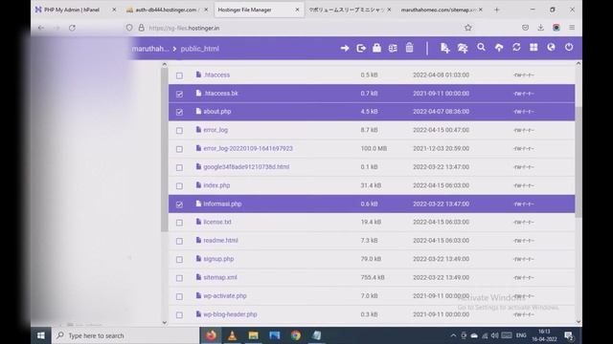Open the Windows notification center icon
The image size is (613, 344).
click(x=569, y=335)
